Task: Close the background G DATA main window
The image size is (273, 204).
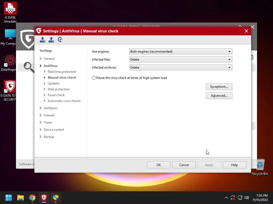Action: point(252,27)
